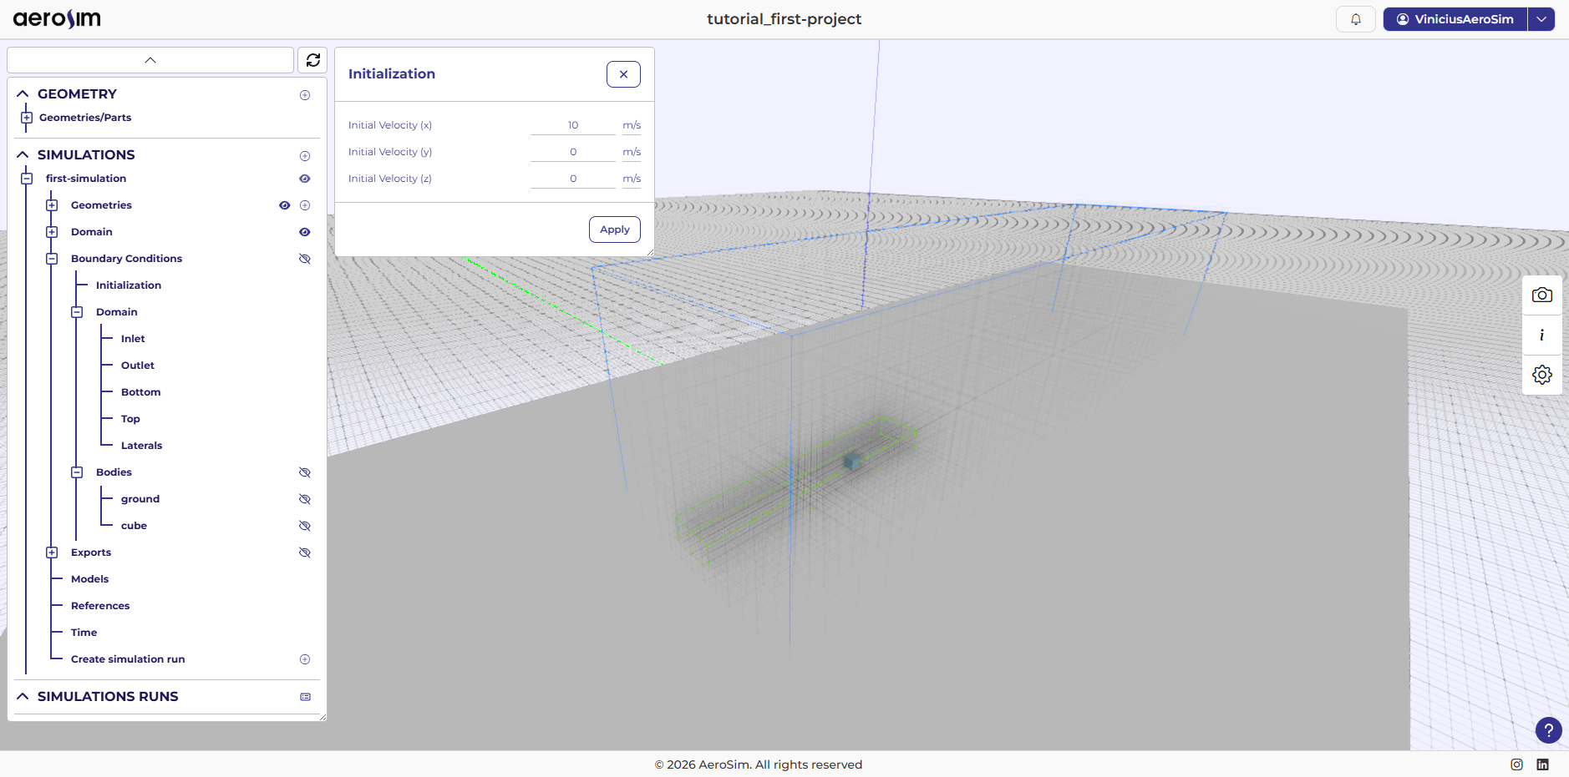Expand the Exports tree node
The image size is (1569, 777).
(x=52, y=552)
